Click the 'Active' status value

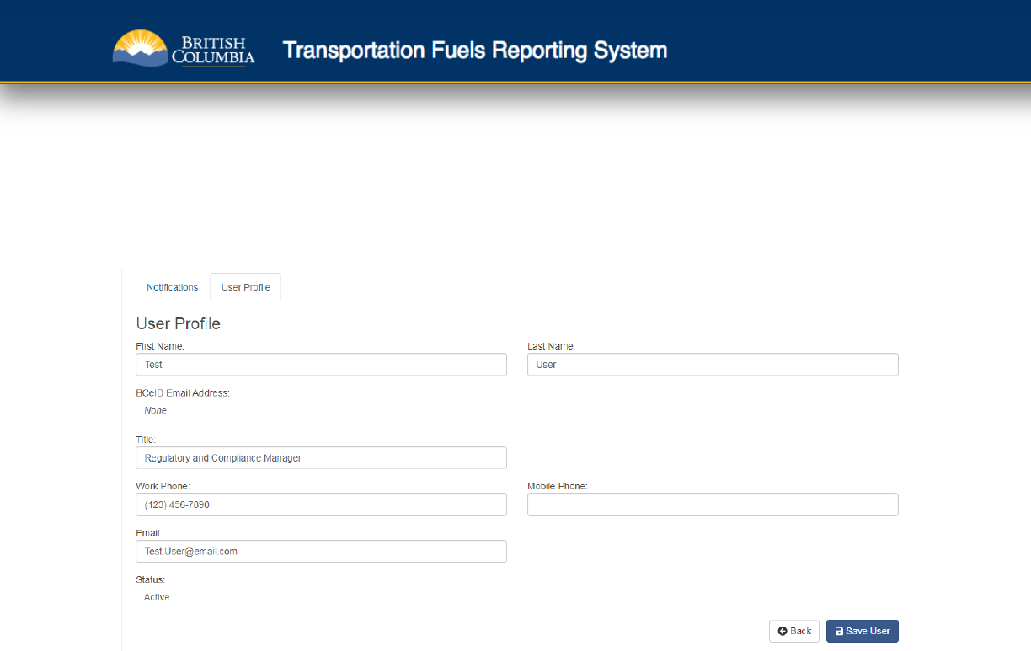point(157,597)
